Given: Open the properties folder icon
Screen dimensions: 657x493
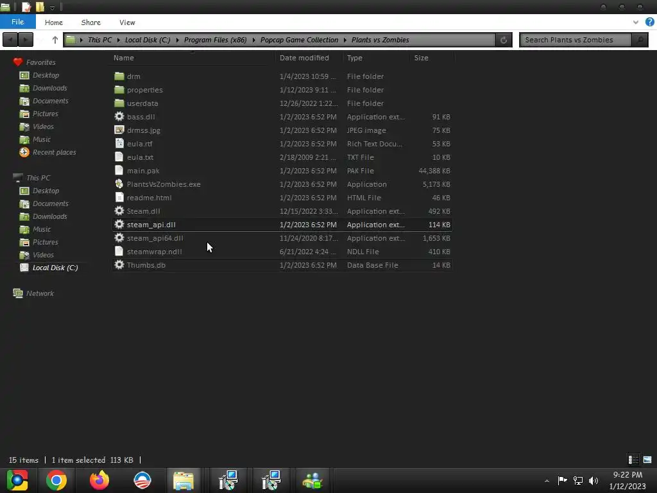Looking at the screenshot, I should [x=119, y=90].
